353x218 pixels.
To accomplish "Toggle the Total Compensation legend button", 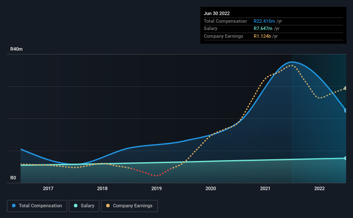I will point(37,206).
